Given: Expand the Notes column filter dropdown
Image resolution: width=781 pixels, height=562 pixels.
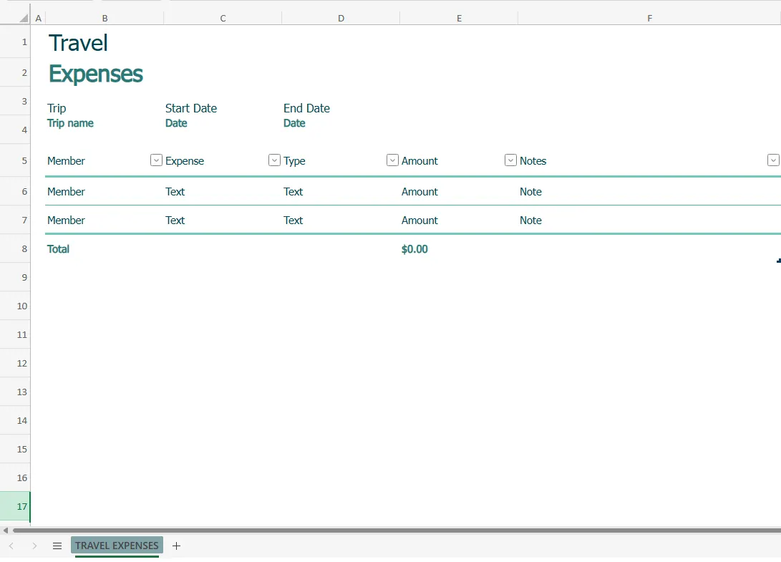Looking at the screenshot, I should [773, 160].
